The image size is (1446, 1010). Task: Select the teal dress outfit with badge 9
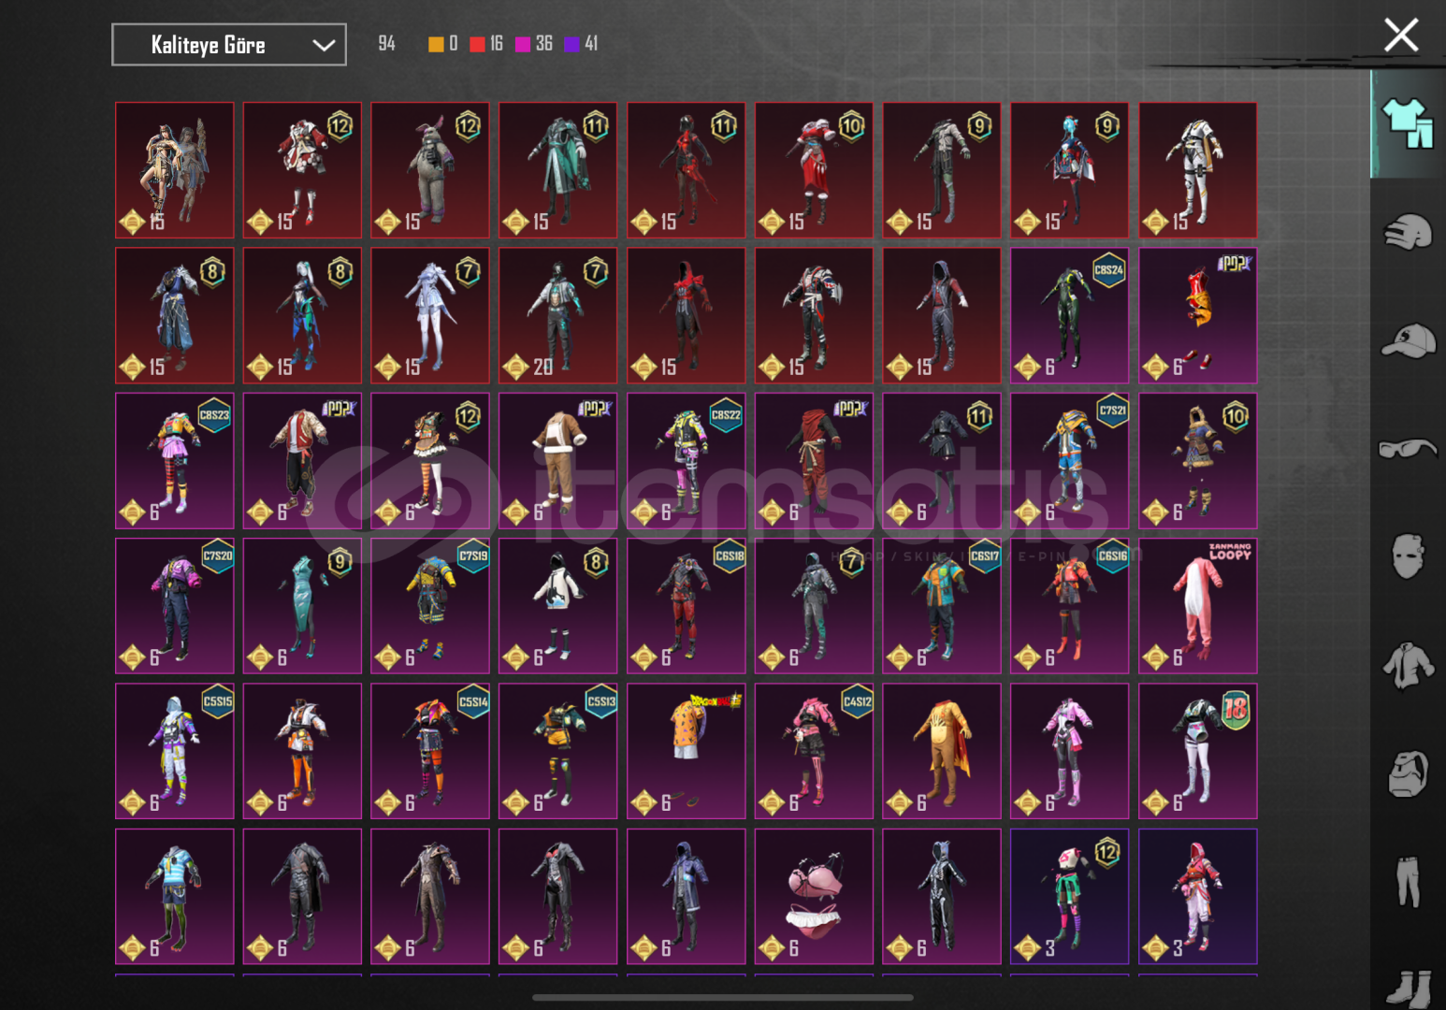(x=302, y=606)
